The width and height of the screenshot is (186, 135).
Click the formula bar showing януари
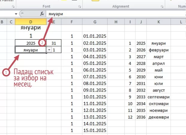[114, 14]
